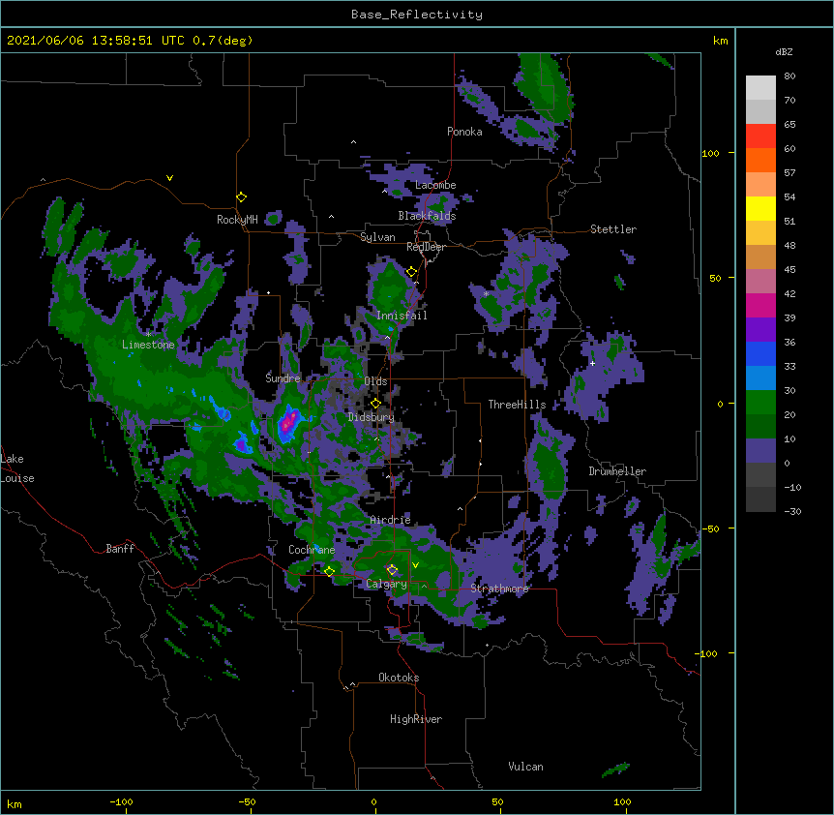Click the yellow diamond marker over Calgary

392,570
